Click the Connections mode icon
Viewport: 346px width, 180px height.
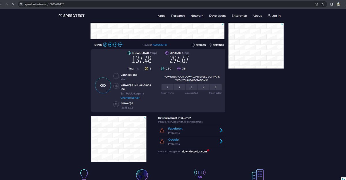point(116,76)
